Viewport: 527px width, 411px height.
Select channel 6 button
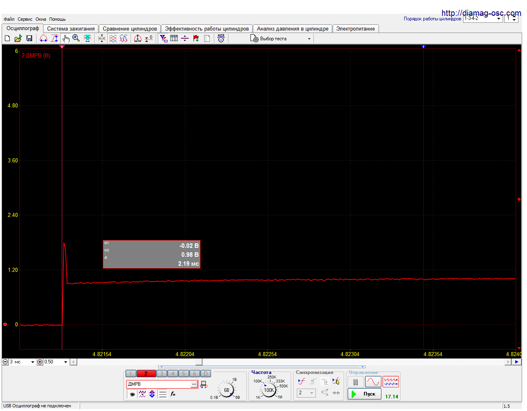click(194, 374)
